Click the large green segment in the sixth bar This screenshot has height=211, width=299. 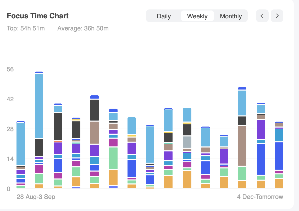tap(113, 158)
